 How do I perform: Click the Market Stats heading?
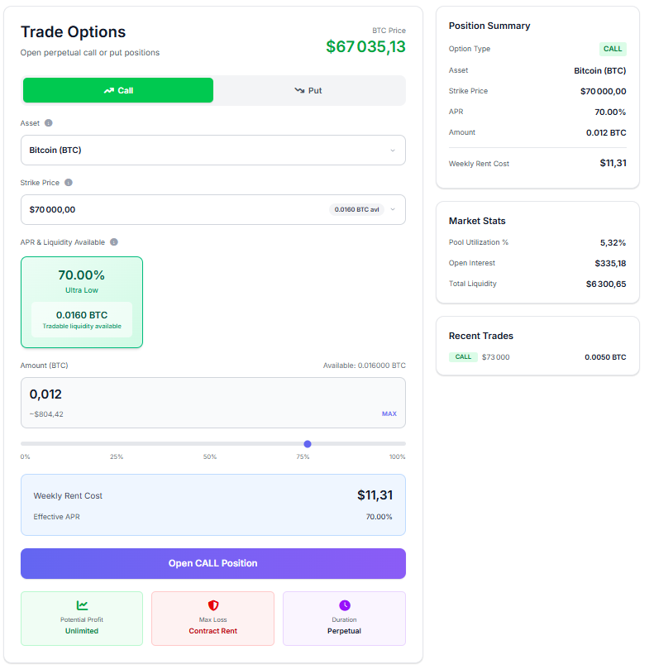coord(476,221)
